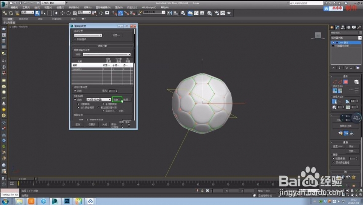Toggle the Spinner Snap icon
The height and width of the screenshot is (205, 363).
[133, 13]
